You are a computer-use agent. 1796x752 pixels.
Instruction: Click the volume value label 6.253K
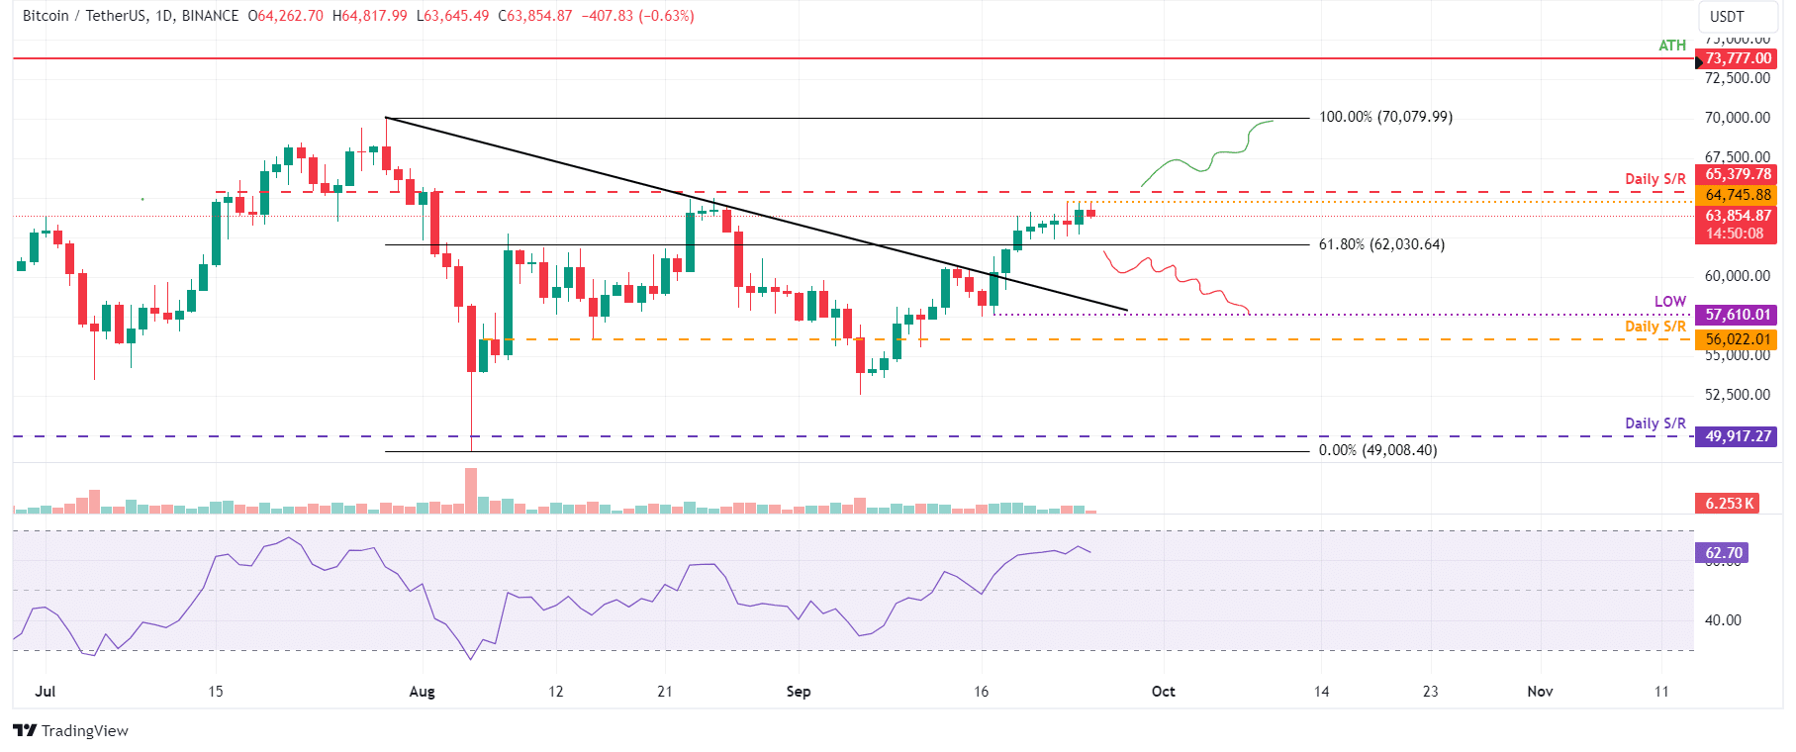pos(1729,504)
